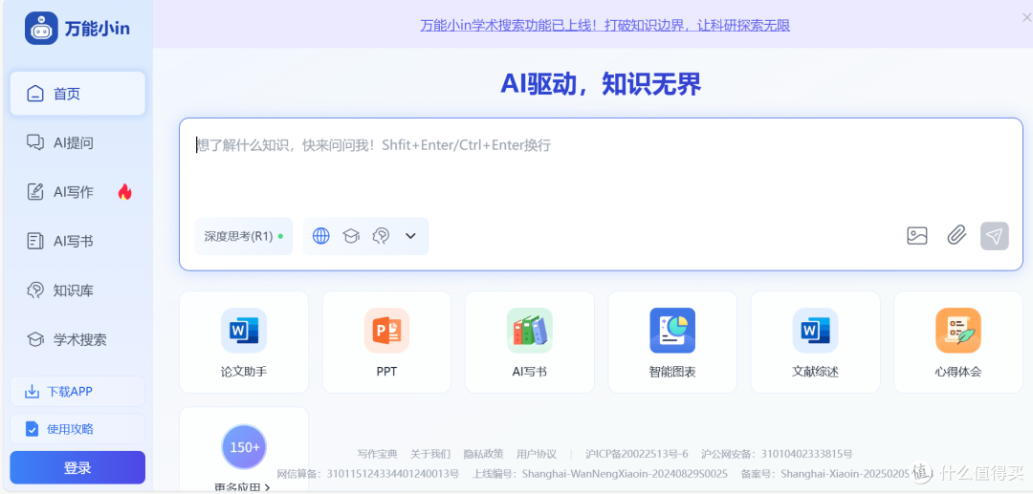Click the paperclip attachment icon
Viewport: 1033px width, 494px height.
pos(956,235)
